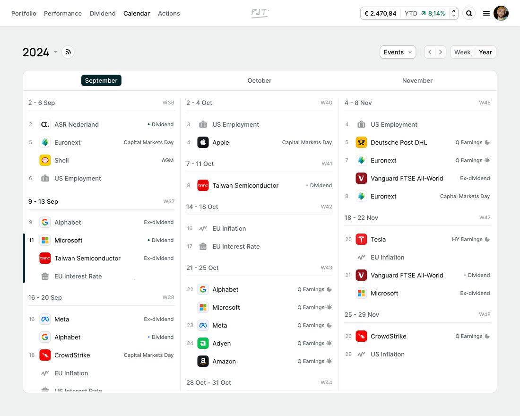This screenshot has width=520, height=416.
Task: Click briefcase icon for 6 Sep US Employment
Action: point(45,179)
